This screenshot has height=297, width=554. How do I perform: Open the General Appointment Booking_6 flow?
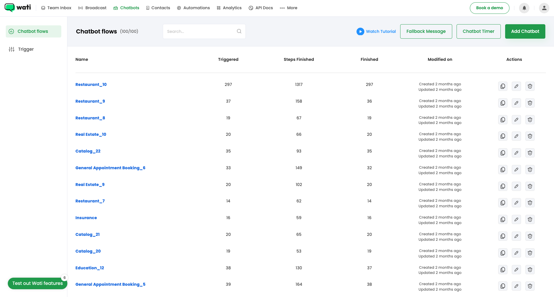(110, 168)
